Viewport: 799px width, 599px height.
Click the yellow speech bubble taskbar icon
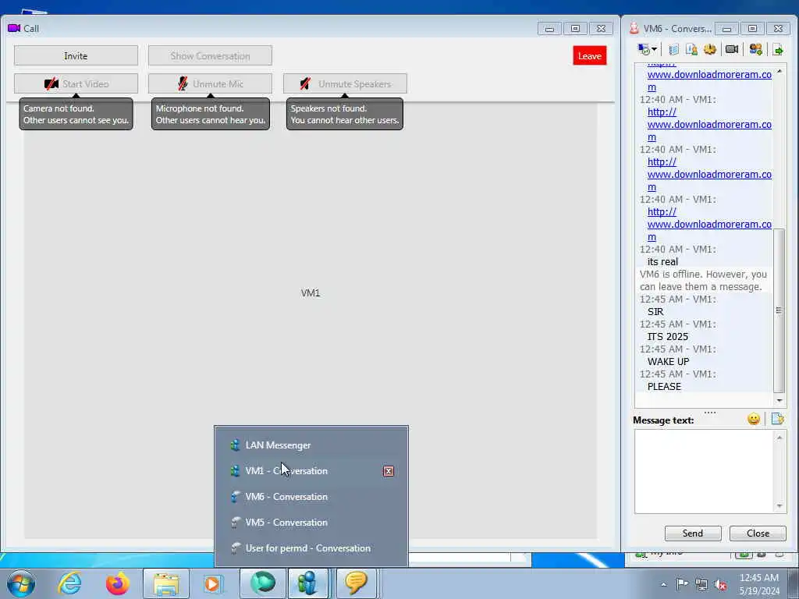point(356,583)
